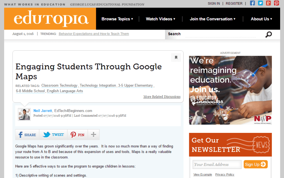Bookmark the article using the bookmark icon
Viewport: 284px width, 178px height.
tap(176, 57)
